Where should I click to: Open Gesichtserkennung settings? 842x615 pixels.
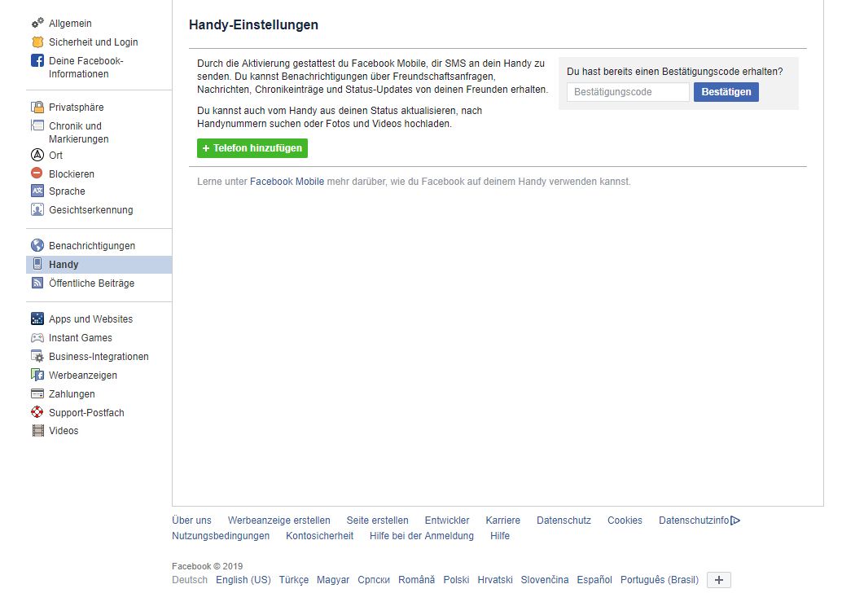(x=90, y=210)
